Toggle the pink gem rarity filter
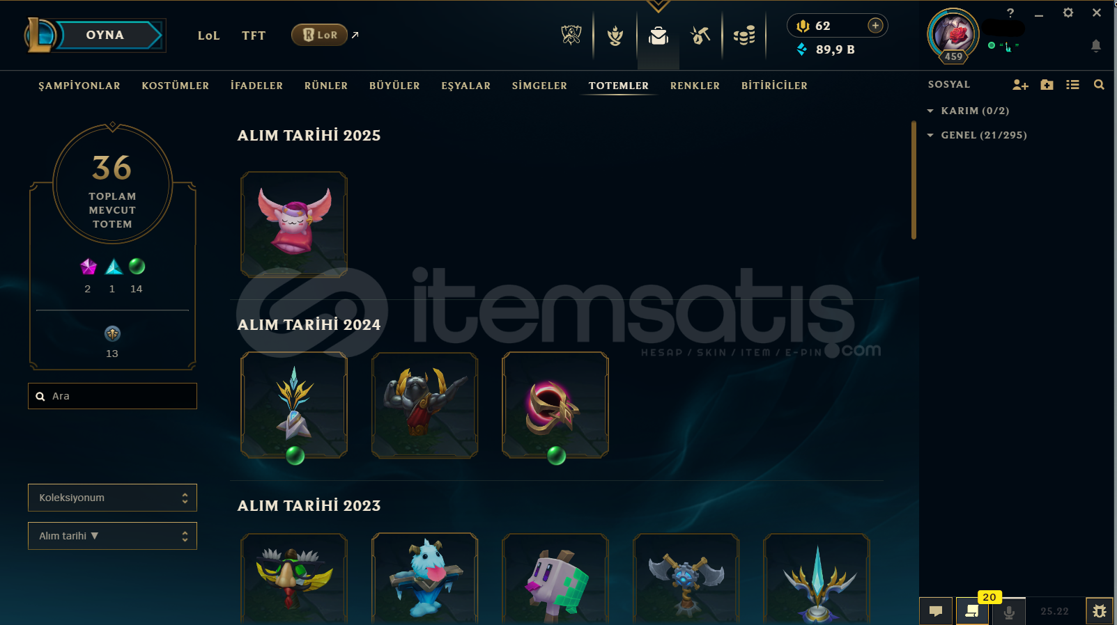Viewport: 1117px width, 625px height. click(x=88, y=267)
